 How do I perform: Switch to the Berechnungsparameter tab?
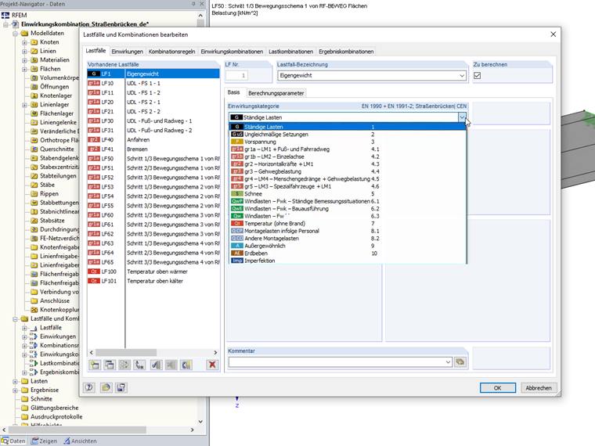pyautogui.click(x=276, y=93)
